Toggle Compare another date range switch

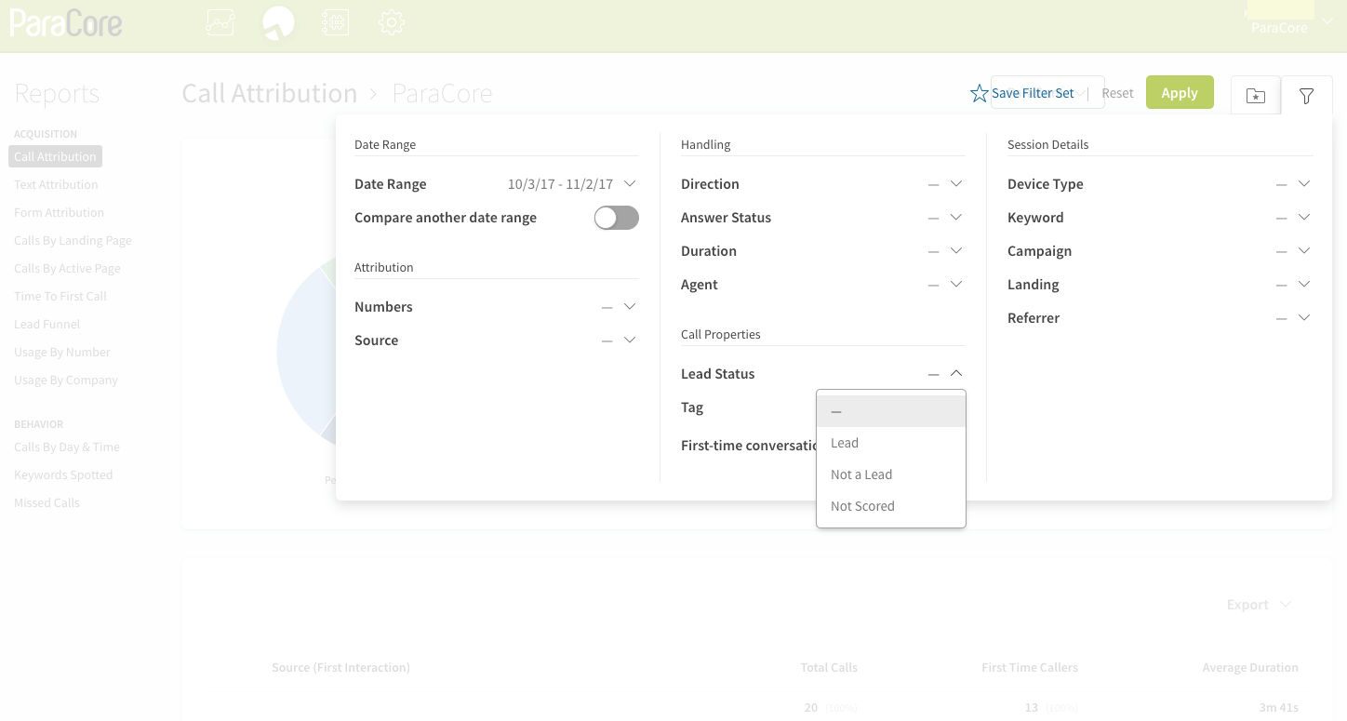(x=617, y=218)
